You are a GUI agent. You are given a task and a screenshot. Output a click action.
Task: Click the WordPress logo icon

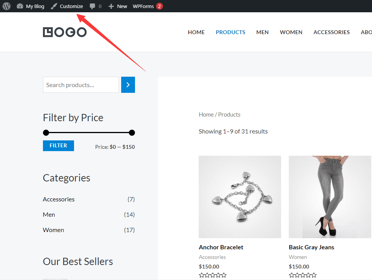pyautogui.click(x=7, y=6)
